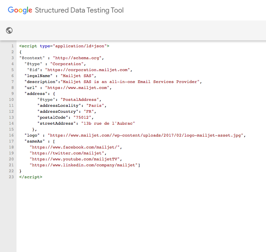Image resolution: width=266 pixels, height=252 pixels.
Task: Click the "legalName" key on line 6
Action: pos(39,76)
